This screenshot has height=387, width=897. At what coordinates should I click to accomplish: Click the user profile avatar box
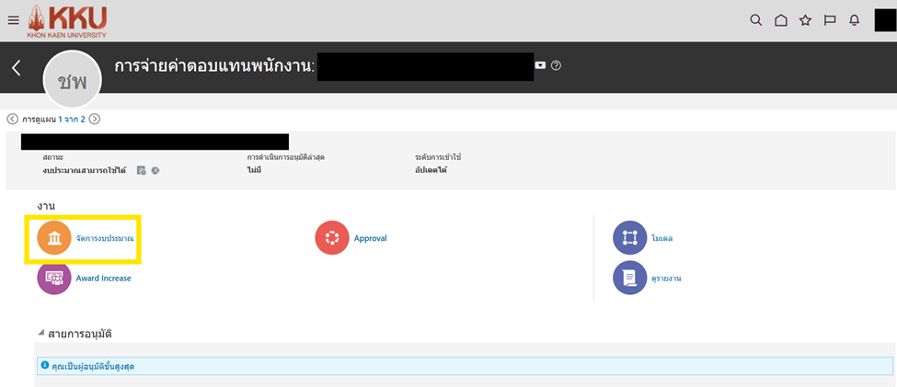884,20
